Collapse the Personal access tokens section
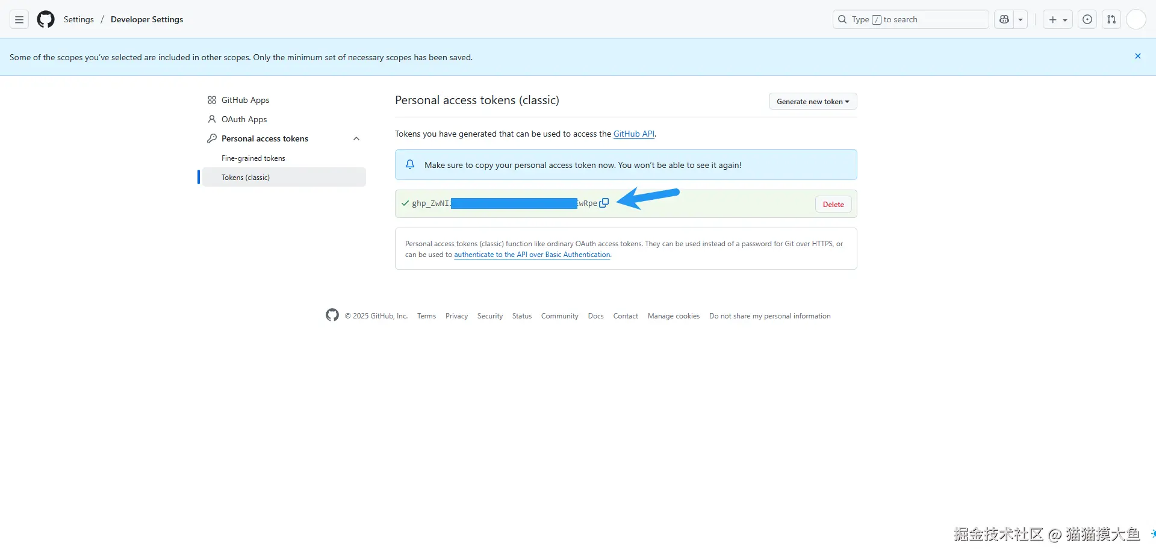Screen dimensions: 1156x558 [356, 138]
